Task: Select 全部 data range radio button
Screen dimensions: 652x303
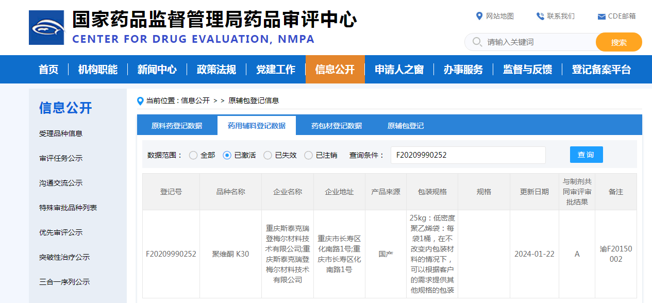Action: click(193, 155)
